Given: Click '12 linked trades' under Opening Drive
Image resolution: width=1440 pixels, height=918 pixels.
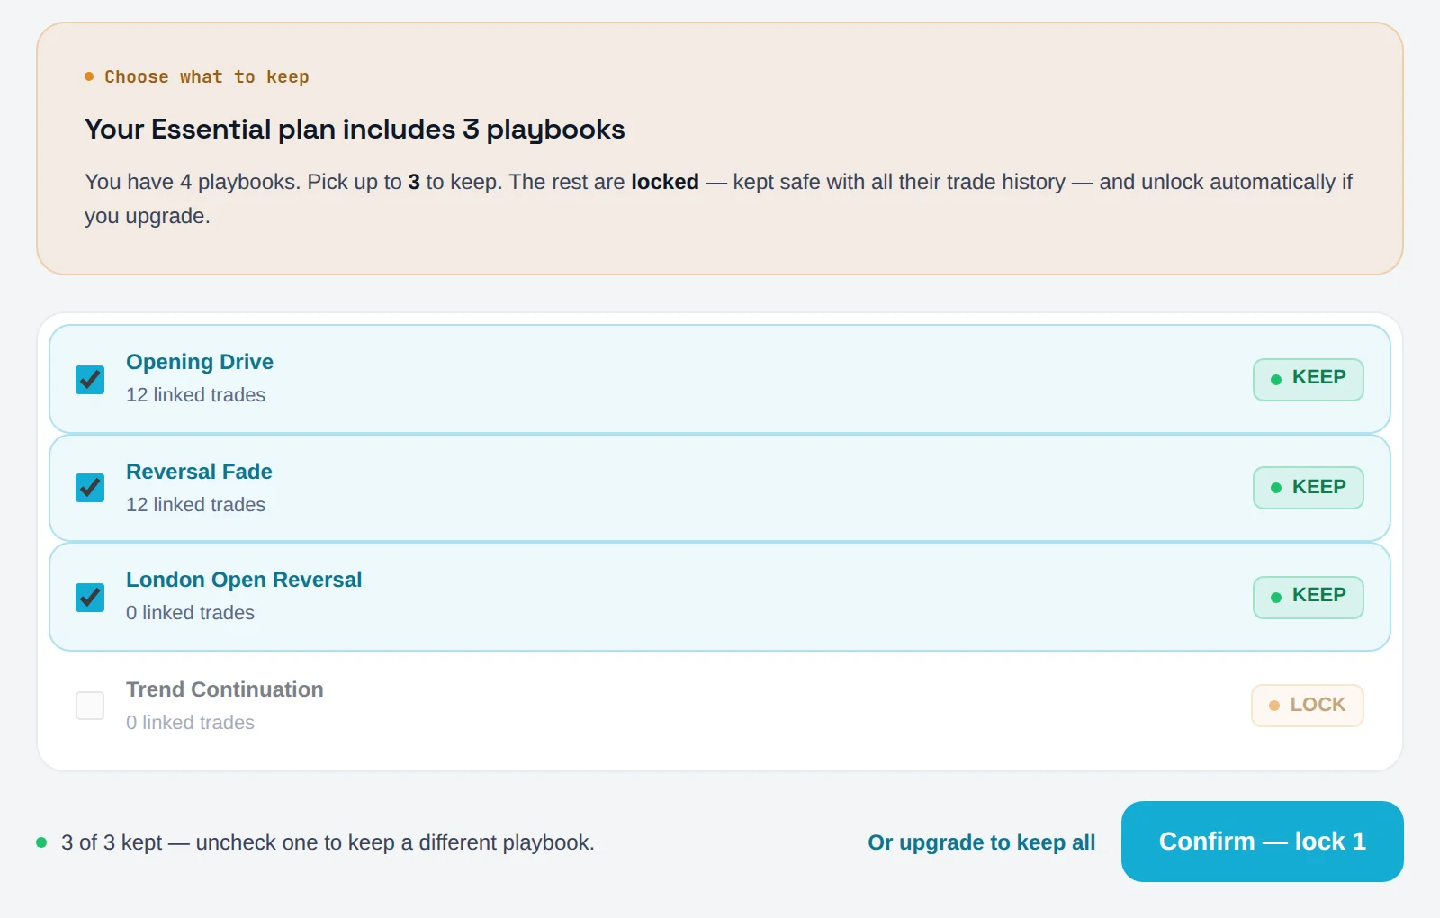Looking at the screenshot, I should (195, 395).
